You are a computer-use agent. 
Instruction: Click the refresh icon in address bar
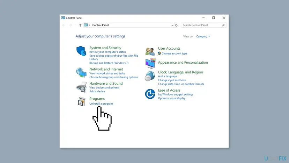coord(176,25)
